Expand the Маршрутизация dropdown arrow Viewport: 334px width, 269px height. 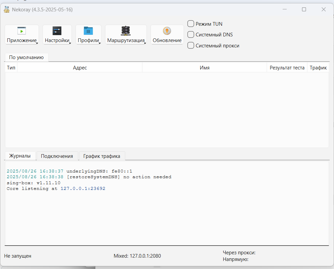tap(145, 43)
